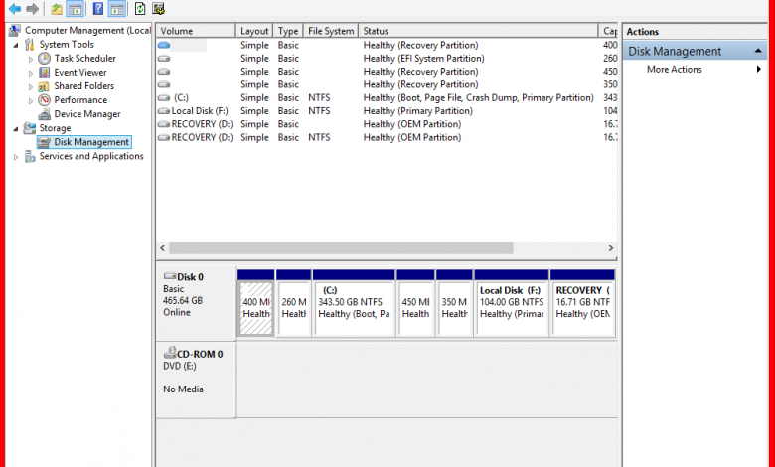The image size is (775, 467).
Task: Click the horizontal scrollbar thumb of volume list
Action: pos(341,248)
